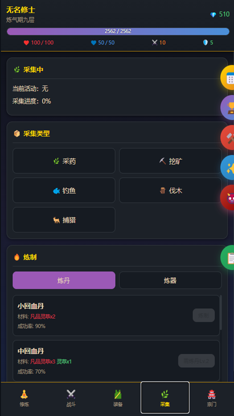This screenshot has height=416, width=234.
Task: Open the trophy achievements button
Action: [x=229, y=108]
